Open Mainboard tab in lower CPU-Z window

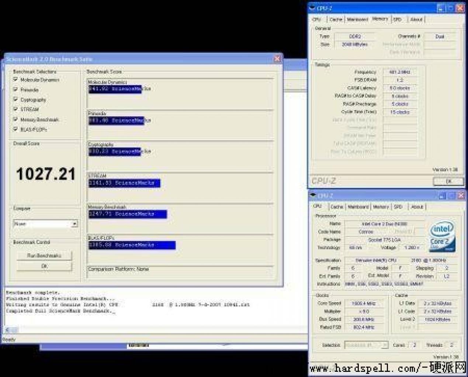point(358,207)
